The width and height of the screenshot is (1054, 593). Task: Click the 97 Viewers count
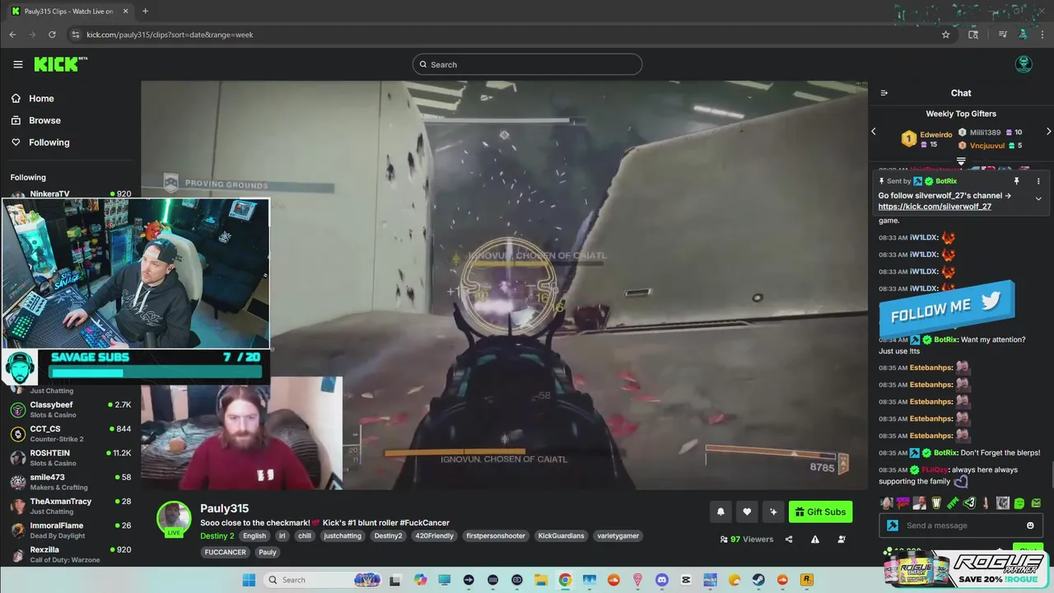747,539
